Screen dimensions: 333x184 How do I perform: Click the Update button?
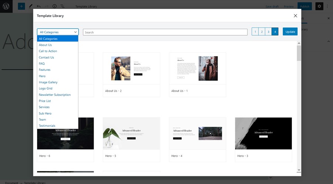click(290, 32)
